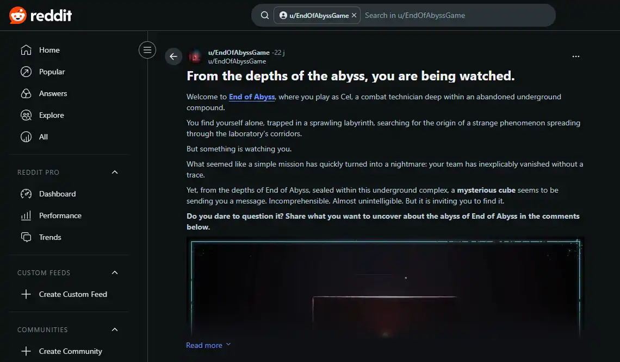Click the Create Community label
Image resolution: width=620 pixels, height=362 pixels.
[x=70, y=351]
